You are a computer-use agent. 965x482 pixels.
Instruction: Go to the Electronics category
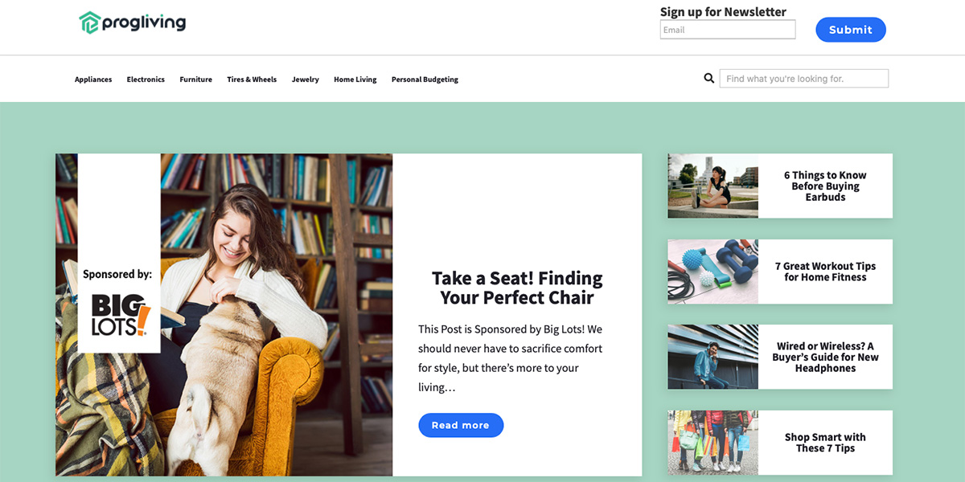click(x=146, y=80)
